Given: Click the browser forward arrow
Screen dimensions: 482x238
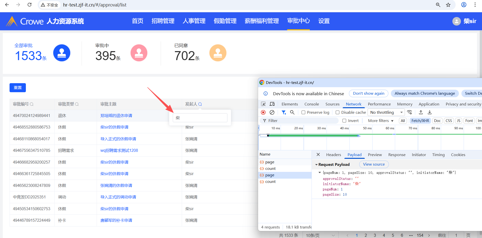Looking at the screenshot, I should tap(18, 5).
